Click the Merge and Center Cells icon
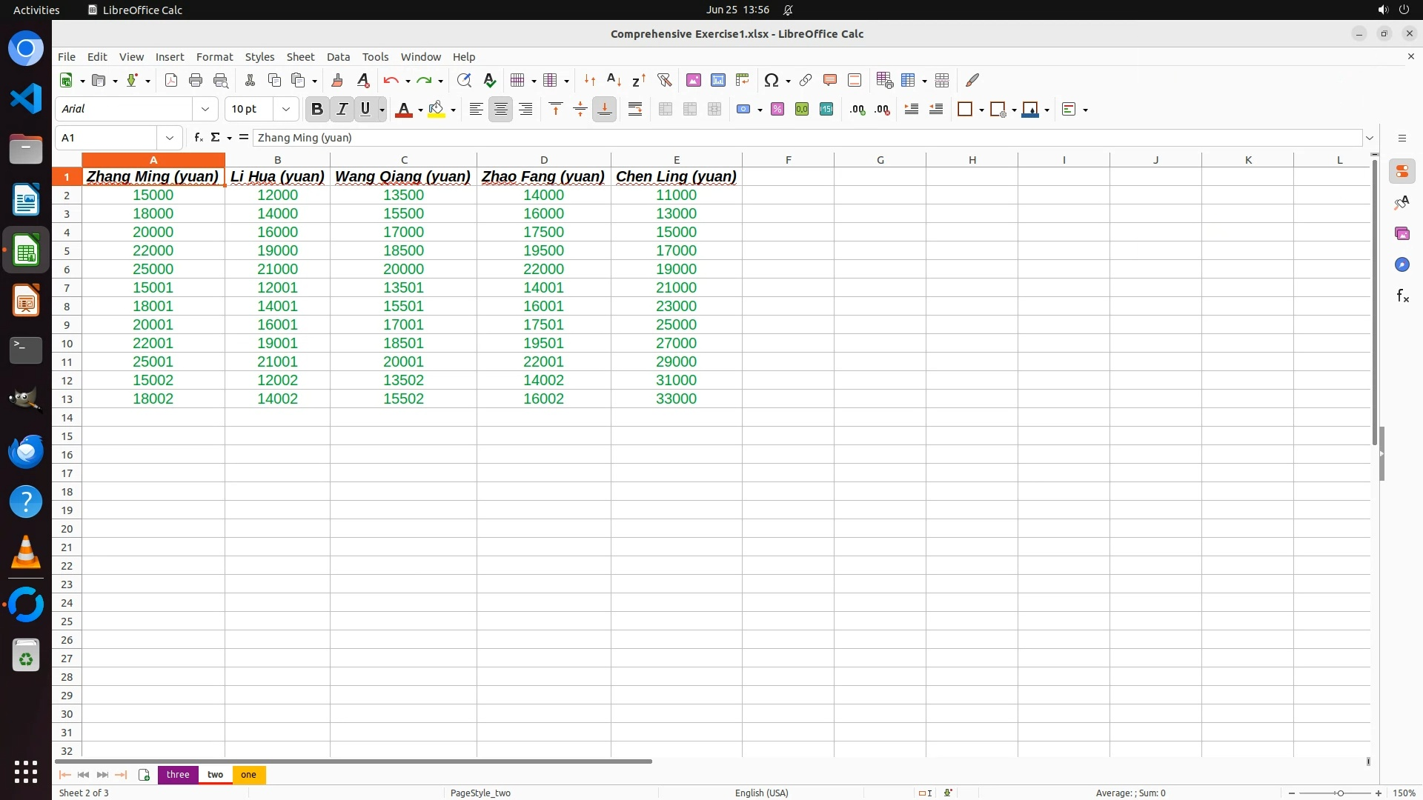1423x800 pixels. 665,109
